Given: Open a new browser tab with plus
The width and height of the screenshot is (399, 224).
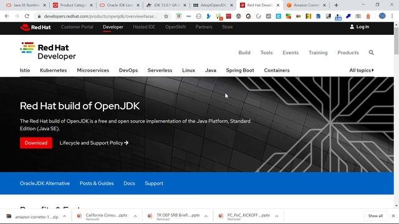Looking at the screenshot, I should click(336, 5).
